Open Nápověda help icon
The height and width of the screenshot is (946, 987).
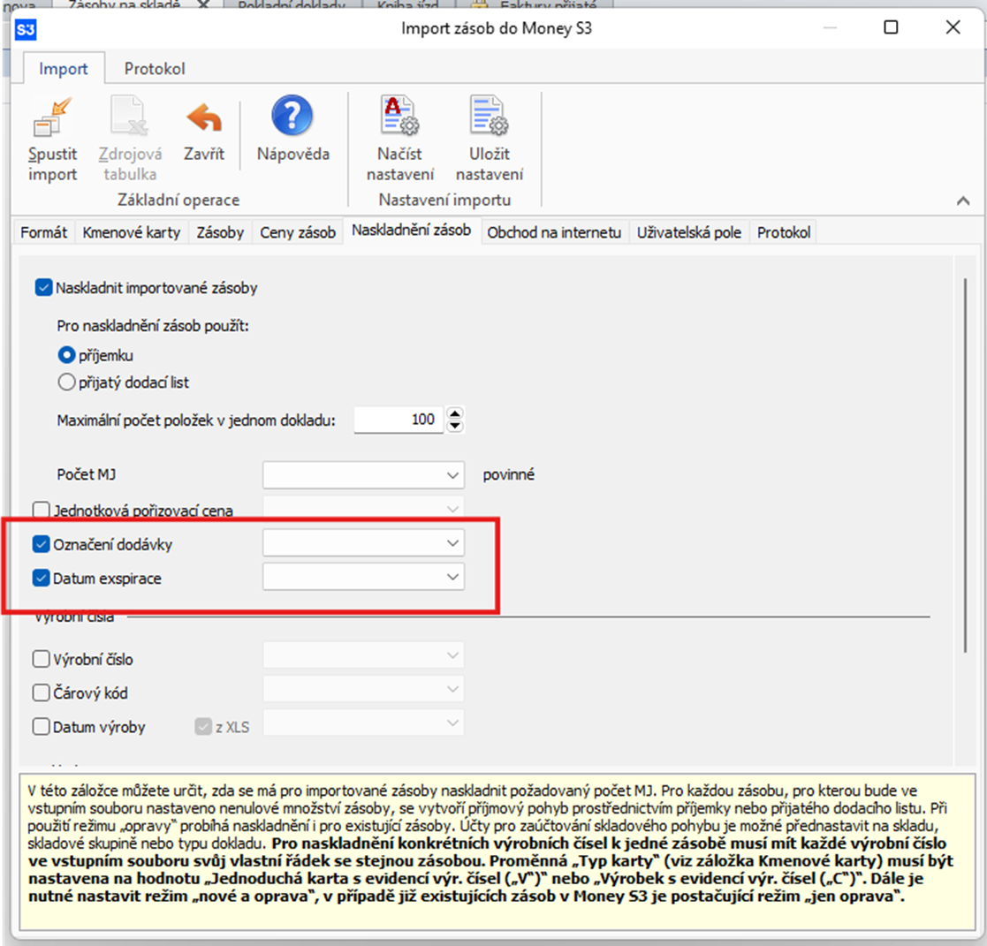(x=292, y=115)
